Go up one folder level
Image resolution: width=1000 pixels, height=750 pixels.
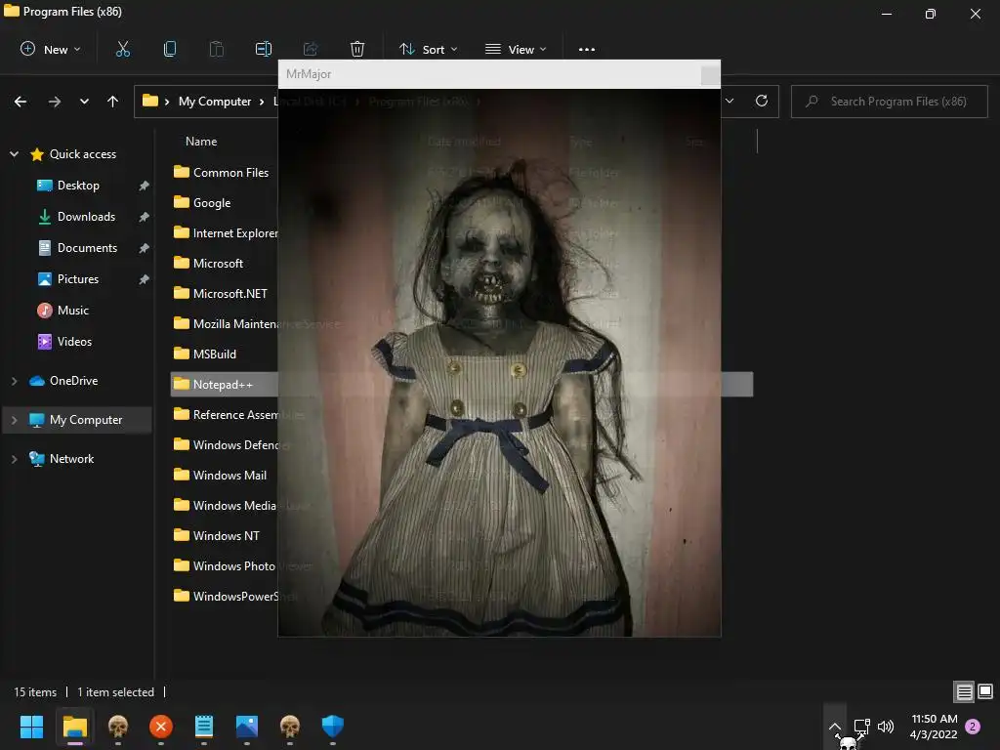tap(113, 102)
